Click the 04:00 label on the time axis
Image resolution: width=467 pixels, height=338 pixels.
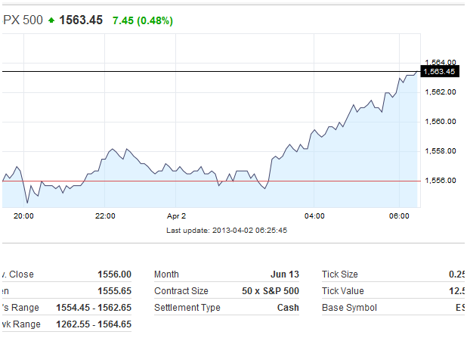click(314, 216)
